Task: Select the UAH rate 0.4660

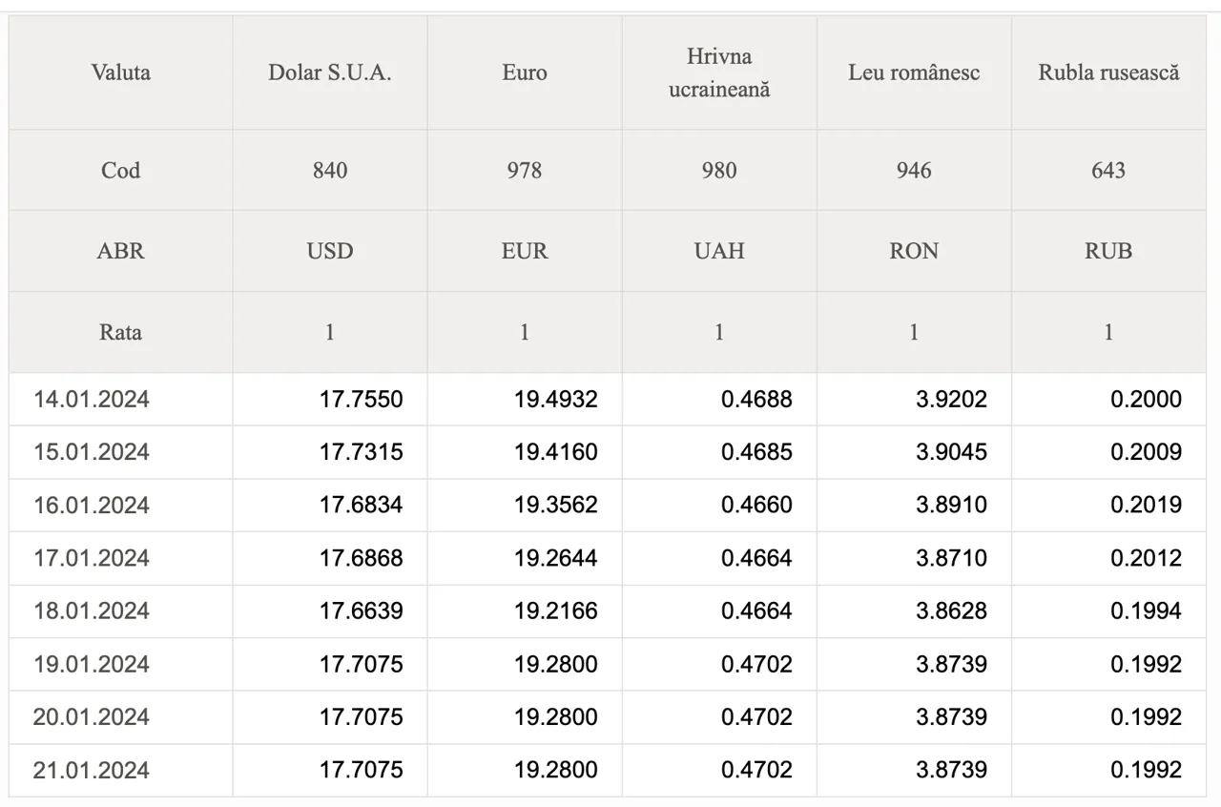Action: click(755, 505)
